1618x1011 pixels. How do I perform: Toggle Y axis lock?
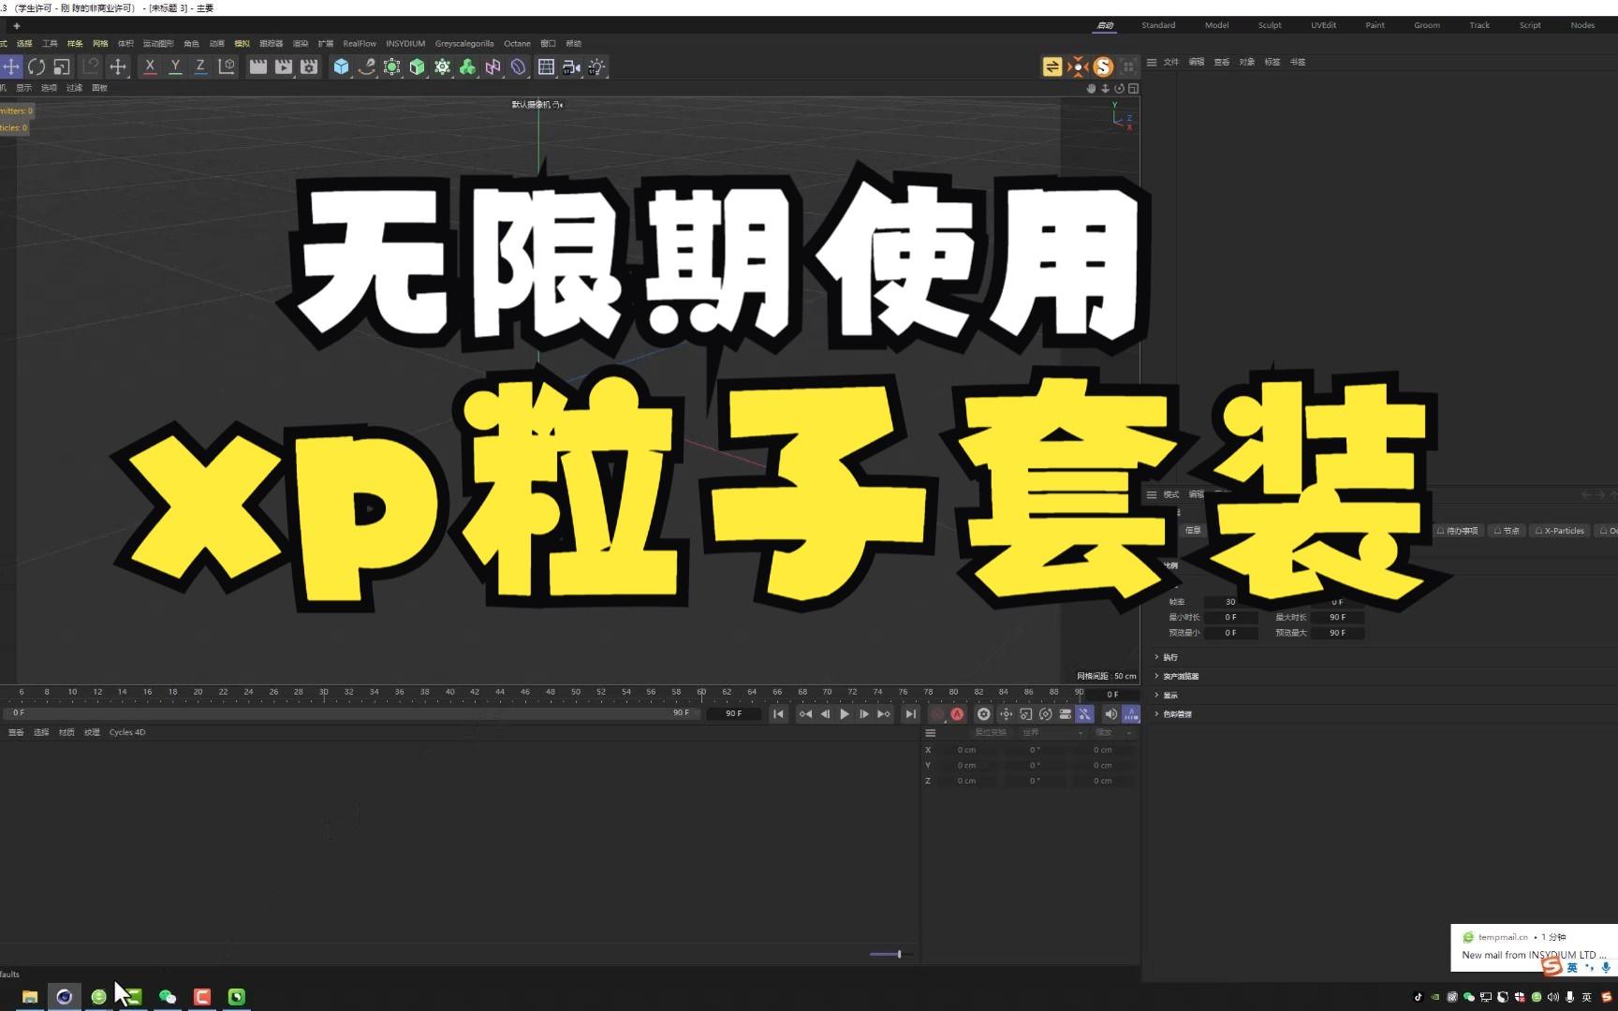coord(174,66)
